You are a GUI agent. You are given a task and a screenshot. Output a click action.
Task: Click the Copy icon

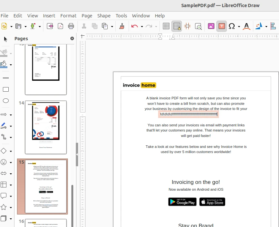point(94,26)
